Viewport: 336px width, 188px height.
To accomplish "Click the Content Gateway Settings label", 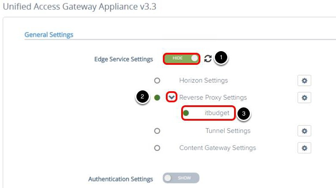I will [x=217, y=148].
